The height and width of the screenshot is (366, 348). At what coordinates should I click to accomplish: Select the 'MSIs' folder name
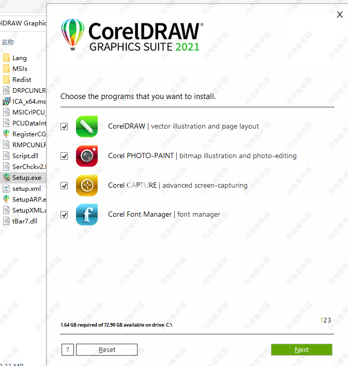20,69
